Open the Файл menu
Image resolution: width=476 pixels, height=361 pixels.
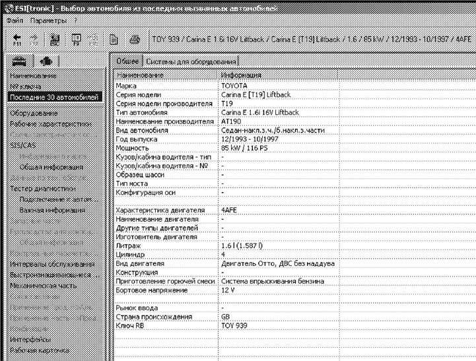pos(15,21)
